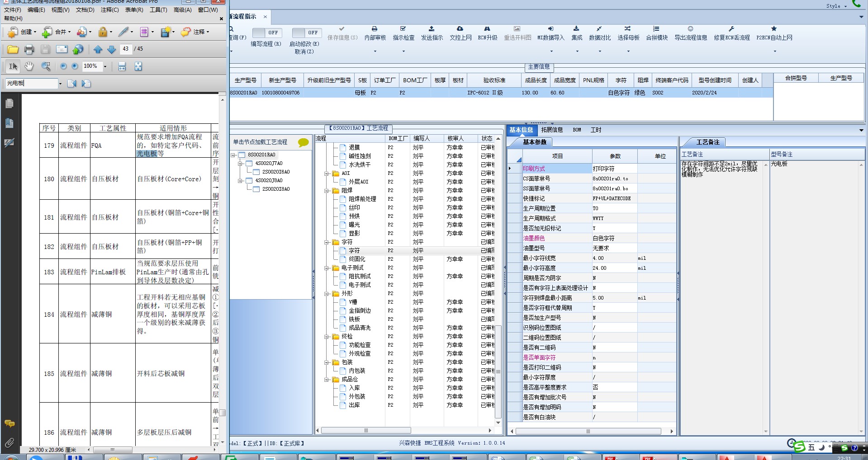Switch to the 工时 tab
The height and width of the screenshot is (460, 868).
(x=596, y=130)
